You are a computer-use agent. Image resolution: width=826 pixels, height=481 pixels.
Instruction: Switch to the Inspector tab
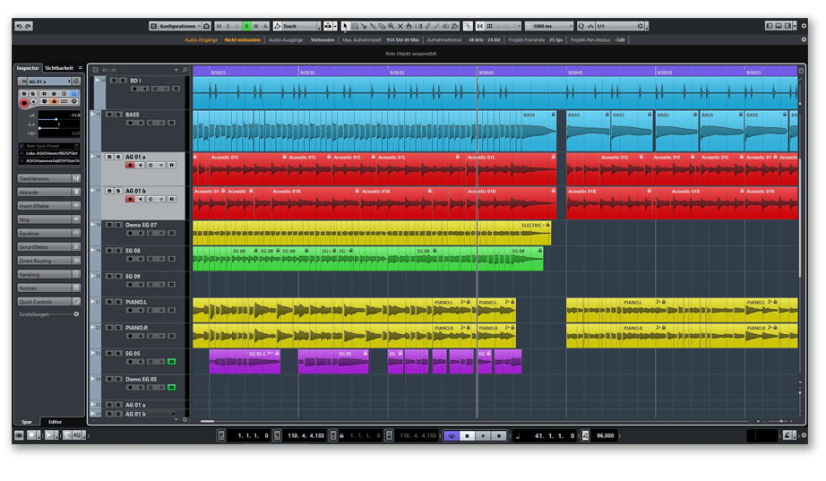tap(28, 68)
